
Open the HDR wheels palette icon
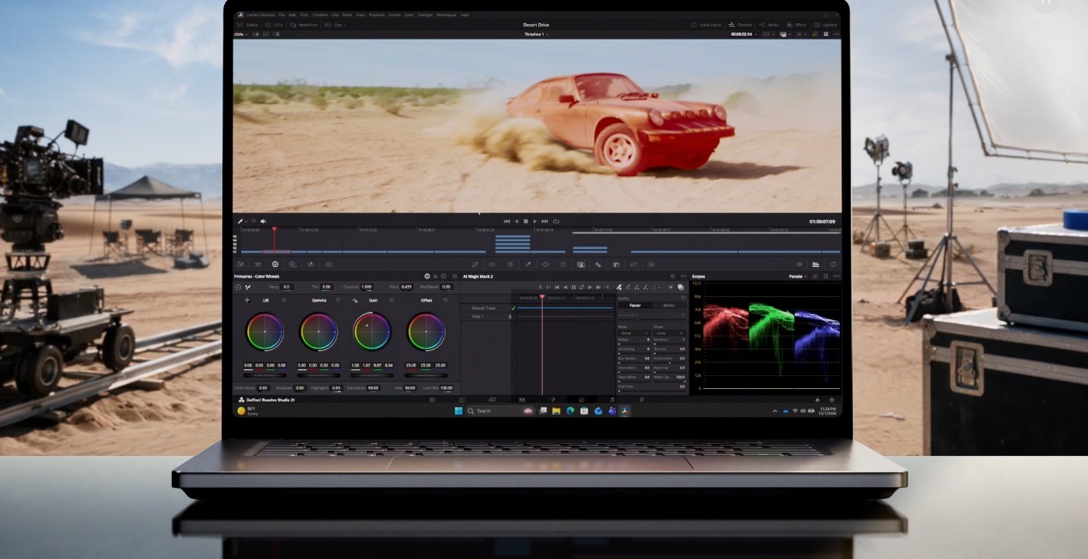point(293,264)
